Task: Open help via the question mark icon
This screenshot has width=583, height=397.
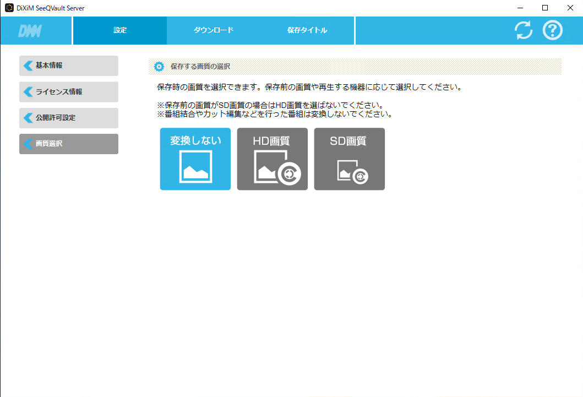Action: (x=552, y=30)
